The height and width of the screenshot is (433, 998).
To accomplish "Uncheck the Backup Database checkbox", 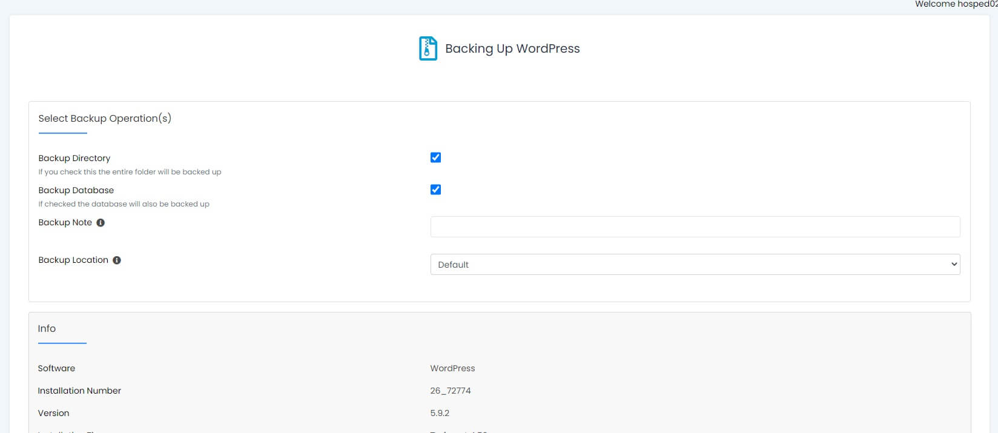I will 435,190.
